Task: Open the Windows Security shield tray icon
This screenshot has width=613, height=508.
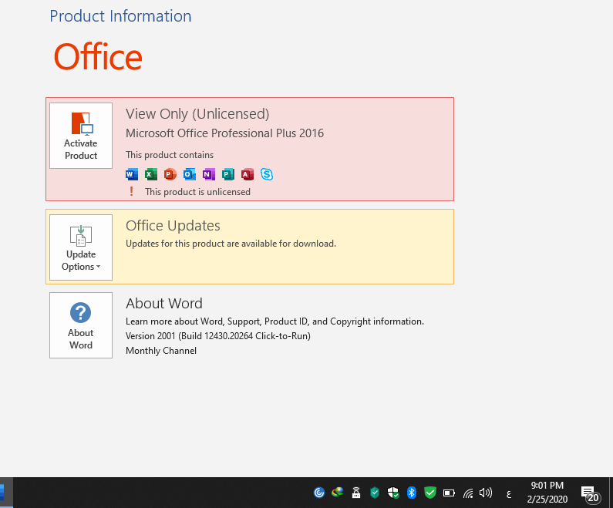Action: coord(393,493)
